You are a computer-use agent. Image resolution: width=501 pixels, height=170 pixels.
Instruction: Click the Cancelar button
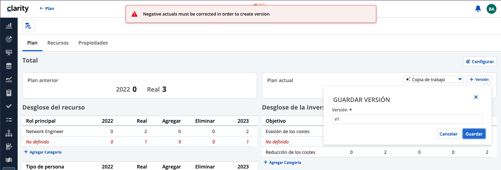pos(448,134)
